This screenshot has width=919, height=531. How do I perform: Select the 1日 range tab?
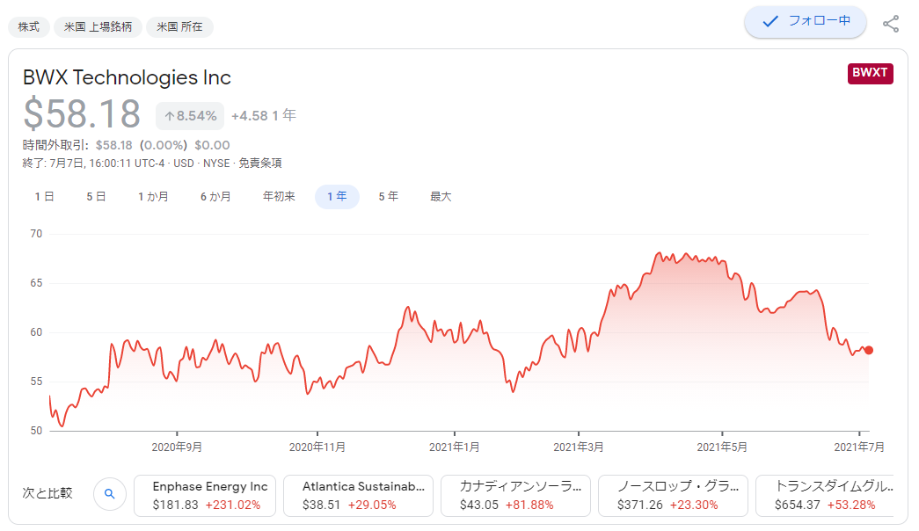point(44,196)
